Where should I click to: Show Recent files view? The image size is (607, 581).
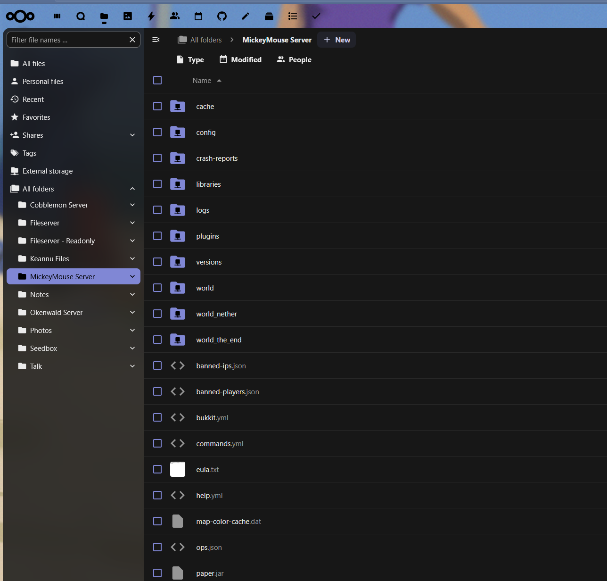point(74,99)
